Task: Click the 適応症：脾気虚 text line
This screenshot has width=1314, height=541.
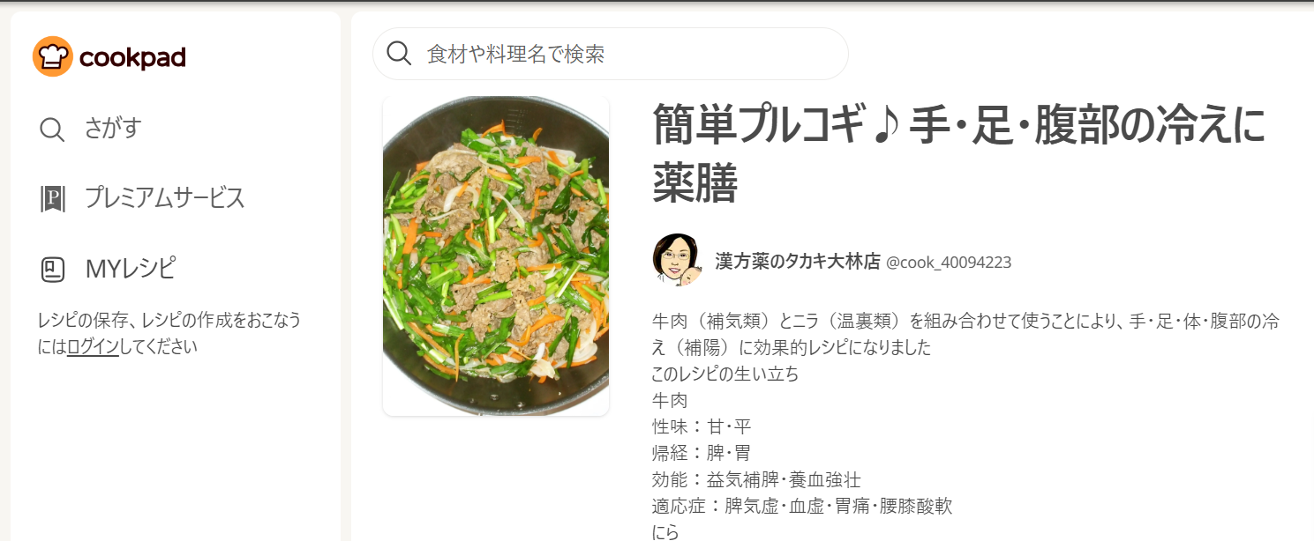Action: pyautogui.click(x=802, y=506)
